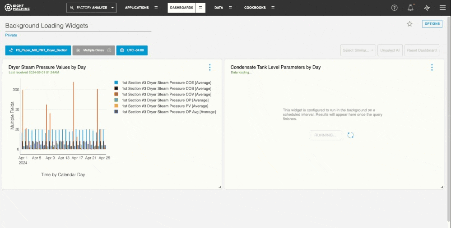Toggle the PV [Average] legend swatch

click(116, 106)
